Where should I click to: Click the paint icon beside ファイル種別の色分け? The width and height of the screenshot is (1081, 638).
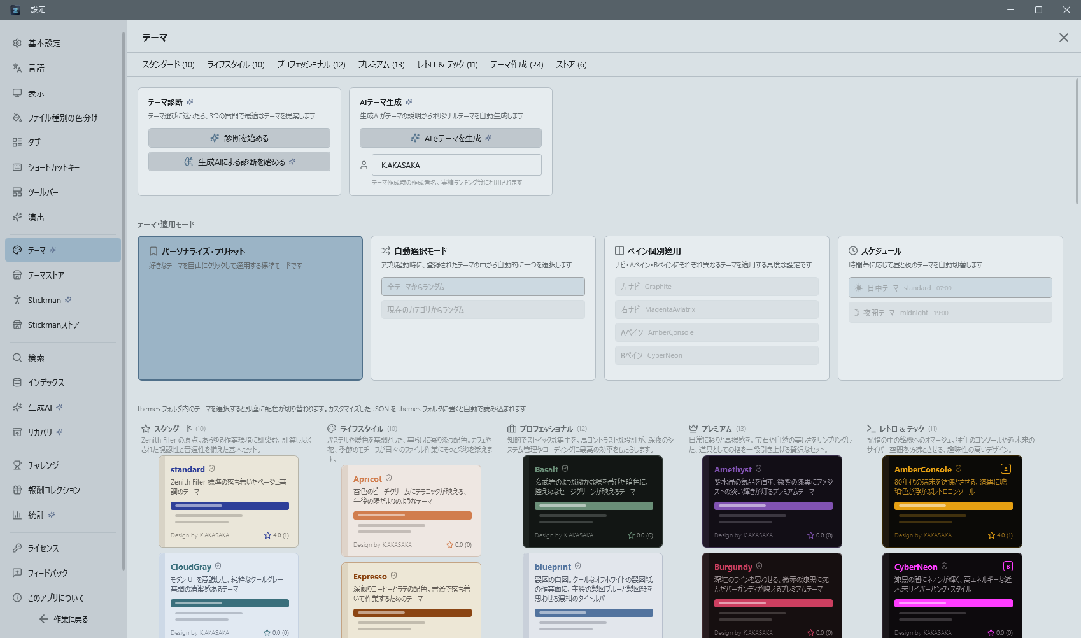point(17,118)
